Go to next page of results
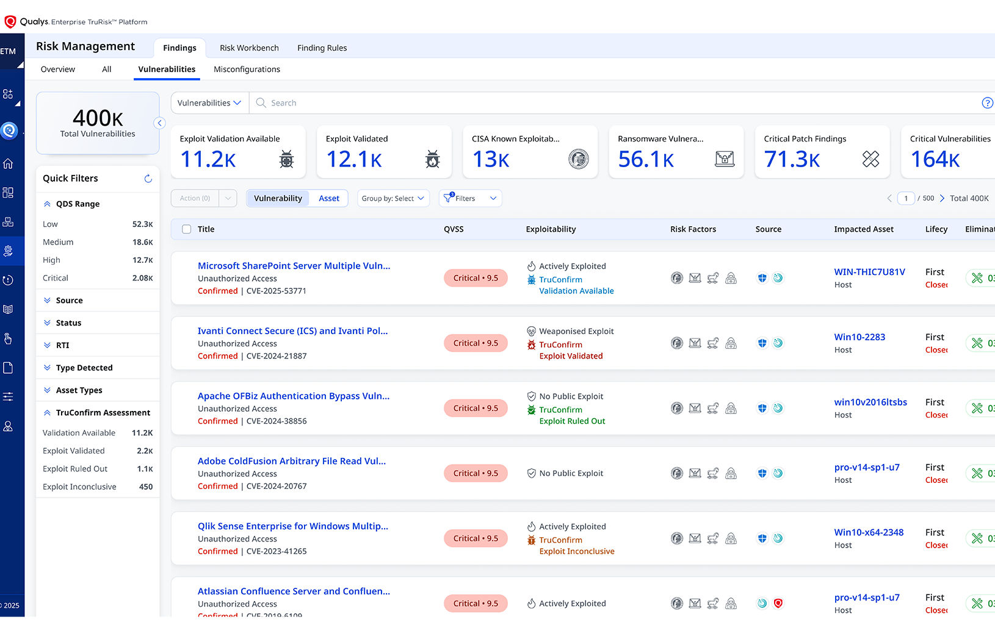This screenshot has height=628, width=995. point(942,198)
